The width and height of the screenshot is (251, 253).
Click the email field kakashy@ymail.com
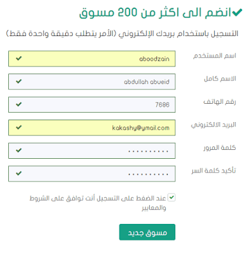tap(92, 128)
